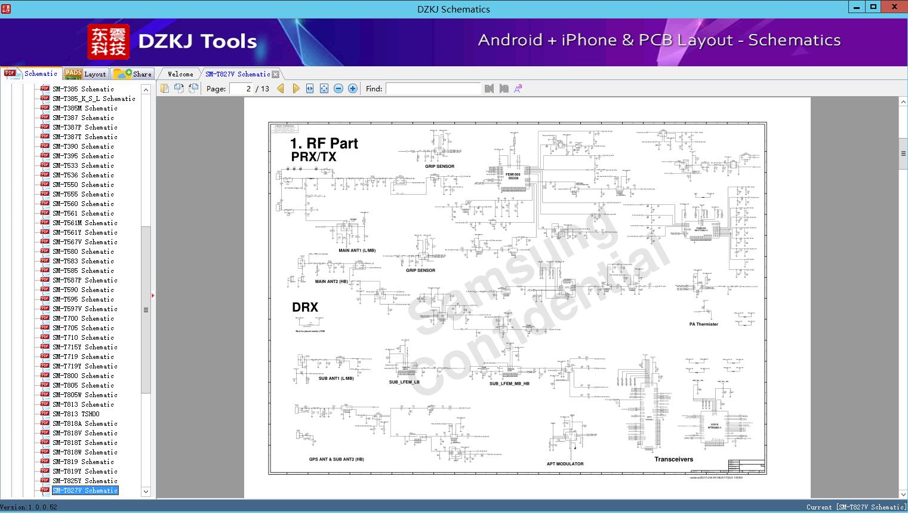Open SM-T597V Schematic
This screenshot has width=908, height=513.
coord(85,309)
